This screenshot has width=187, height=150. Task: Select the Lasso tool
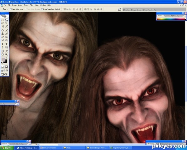[2, 23]
